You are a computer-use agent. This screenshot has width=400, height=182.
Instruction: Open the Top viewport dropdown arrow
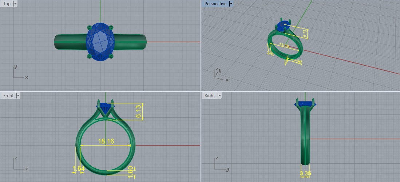click(15, 4)
